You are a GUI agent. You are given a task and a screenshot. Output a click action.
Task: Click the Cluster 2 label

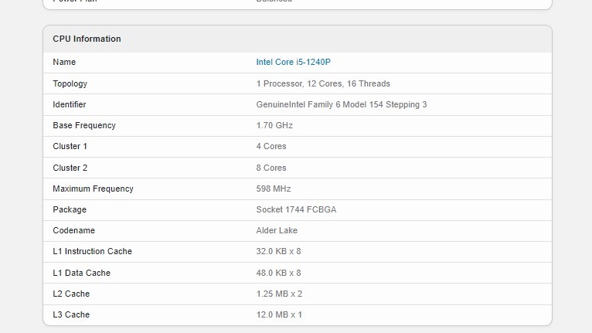tap(70, 168)
